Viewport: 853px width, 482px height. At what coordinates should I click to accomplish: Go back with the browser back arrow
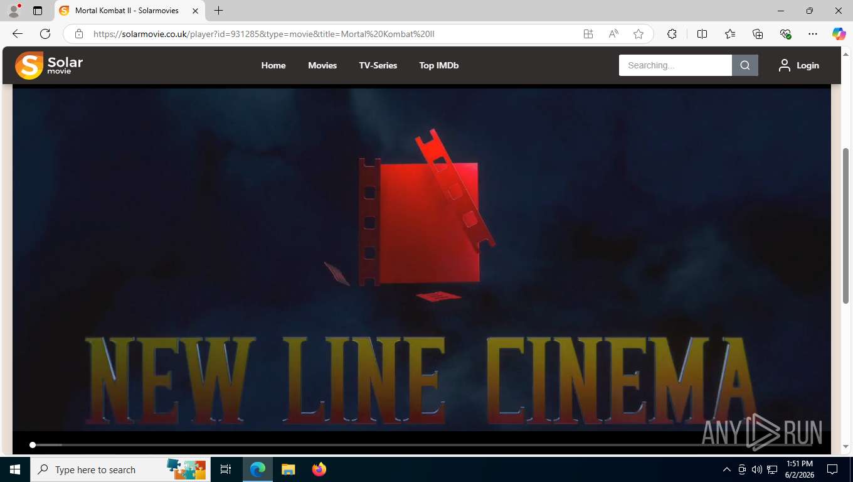coord(18,34)
